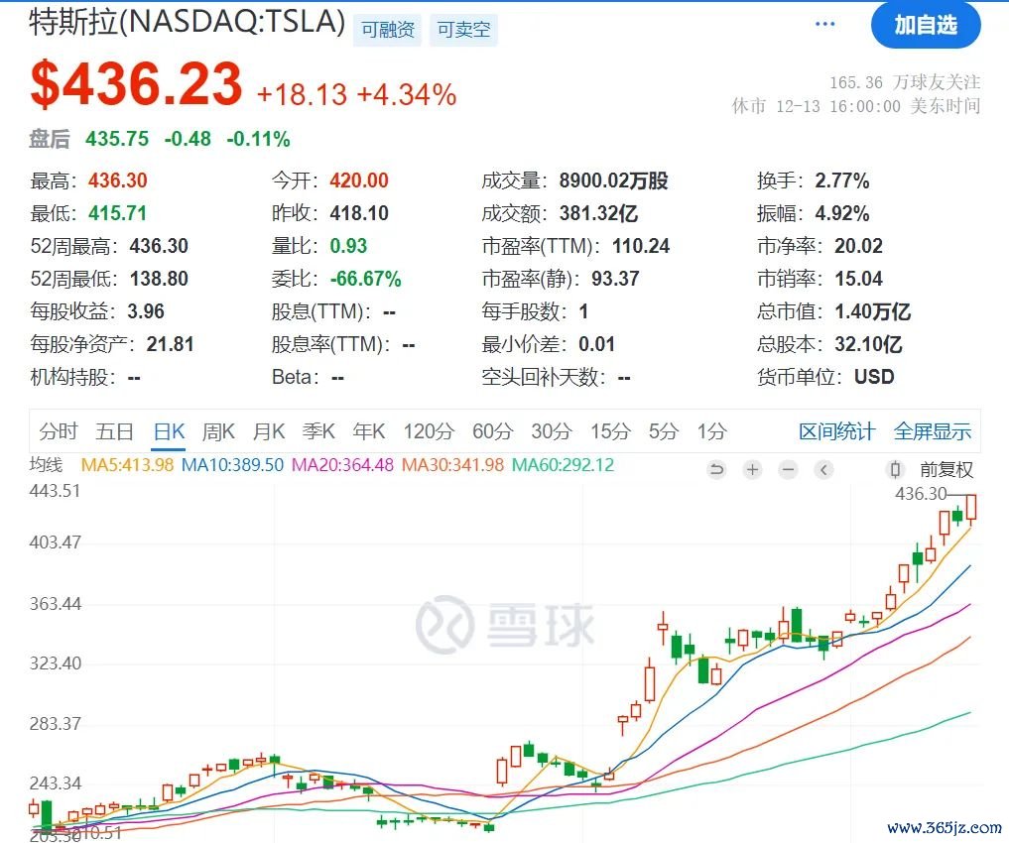
Task: Click the 成交量 value 8900.02万股
Action: 613,181
